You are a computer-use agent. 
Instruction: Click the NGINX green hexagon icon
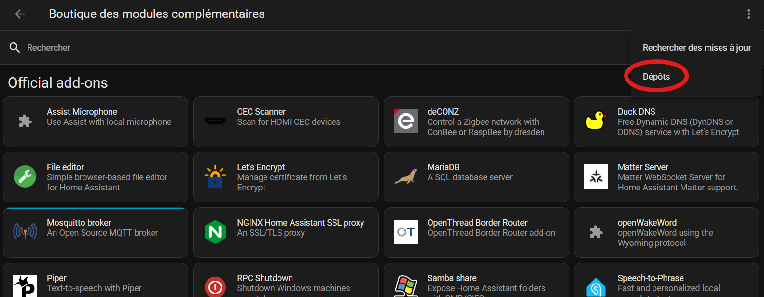[x=215, y=232]
